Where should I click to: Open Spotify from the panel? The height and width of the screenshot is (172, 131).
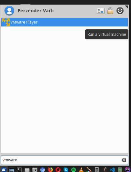(74, 170)
